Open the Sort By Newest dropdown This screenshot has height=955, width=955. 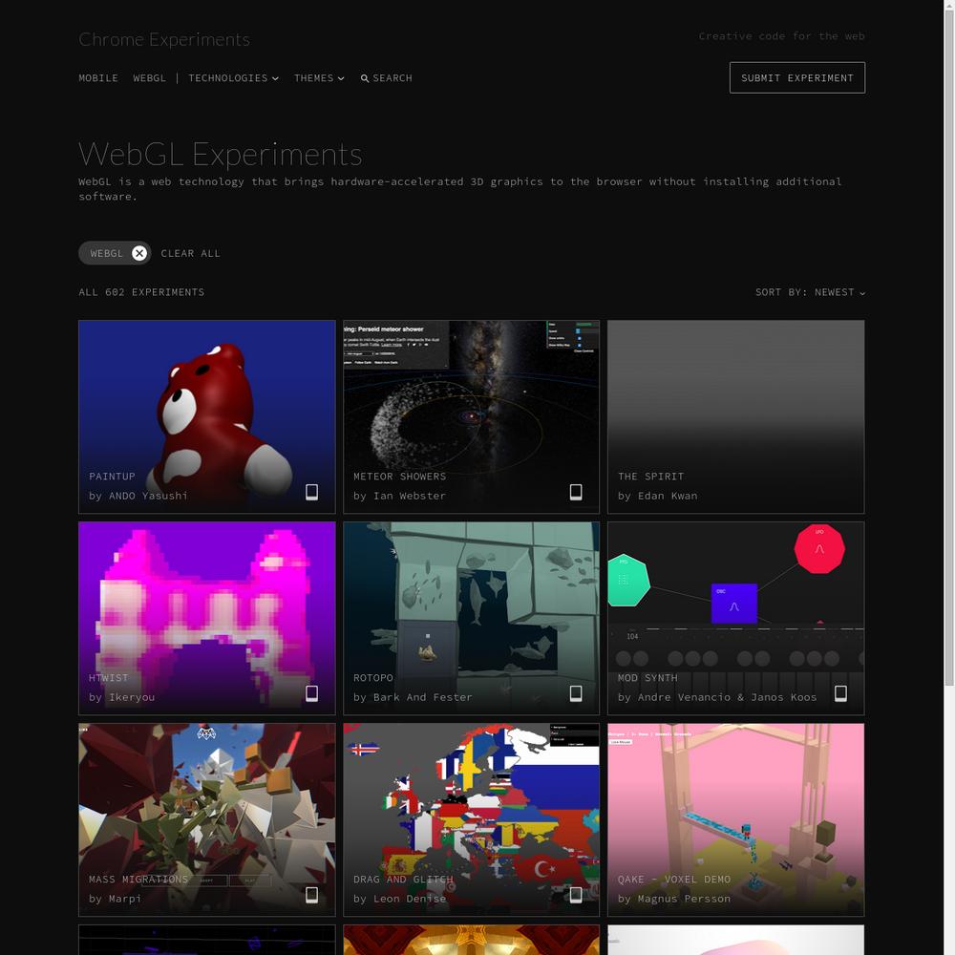click(x=810, y=292)
